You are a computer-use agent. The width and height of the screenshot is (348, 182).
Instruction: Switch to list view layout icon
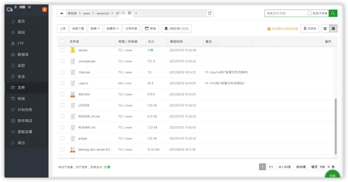click(333, 28)
